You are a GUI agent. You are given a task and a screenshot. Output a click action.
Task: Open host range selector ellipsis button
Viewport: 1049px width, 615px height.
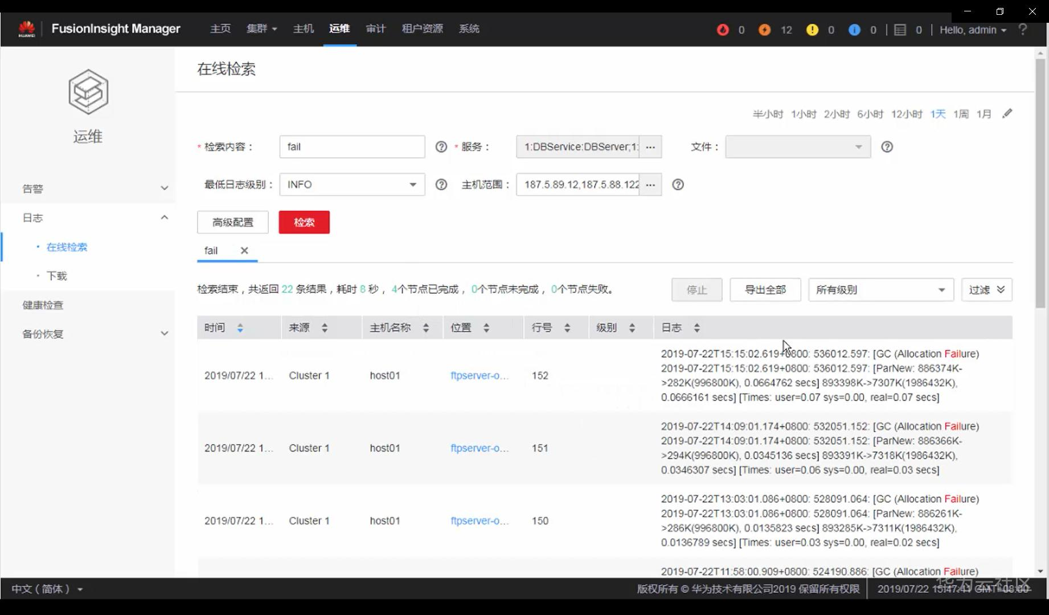(x=650, y=184)
